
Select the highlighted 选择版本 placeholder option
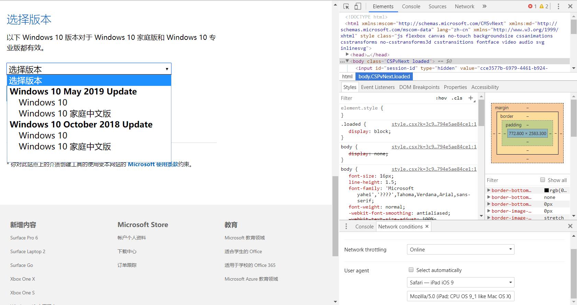[x=89, y=80]
